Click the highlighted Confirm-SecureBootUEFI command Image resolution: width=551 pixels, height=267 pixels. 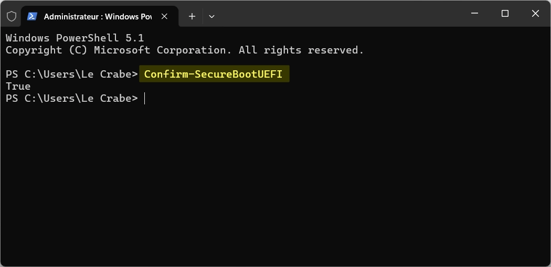pyautogui.click(x=214, y=74)
